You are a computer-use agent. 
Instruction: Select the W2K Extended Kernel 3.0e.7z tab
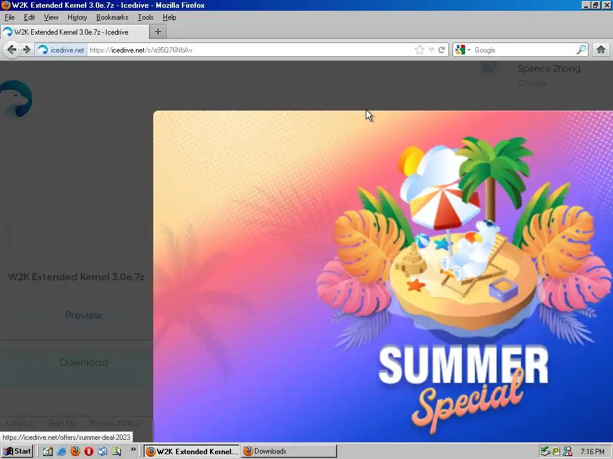pyautogui.click(x=74, y=32)
